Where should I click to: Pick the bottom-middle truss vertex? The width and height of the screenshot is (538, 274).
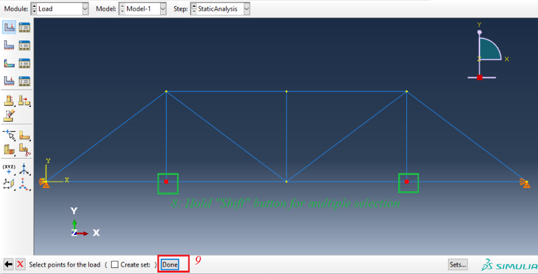[286, 181]
